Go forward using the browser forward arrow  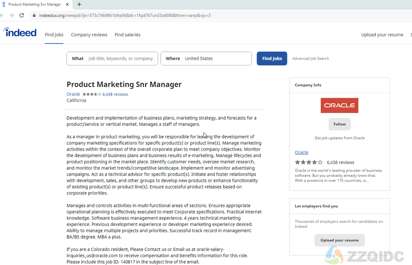pyautogui.click(x=12, y=16)
